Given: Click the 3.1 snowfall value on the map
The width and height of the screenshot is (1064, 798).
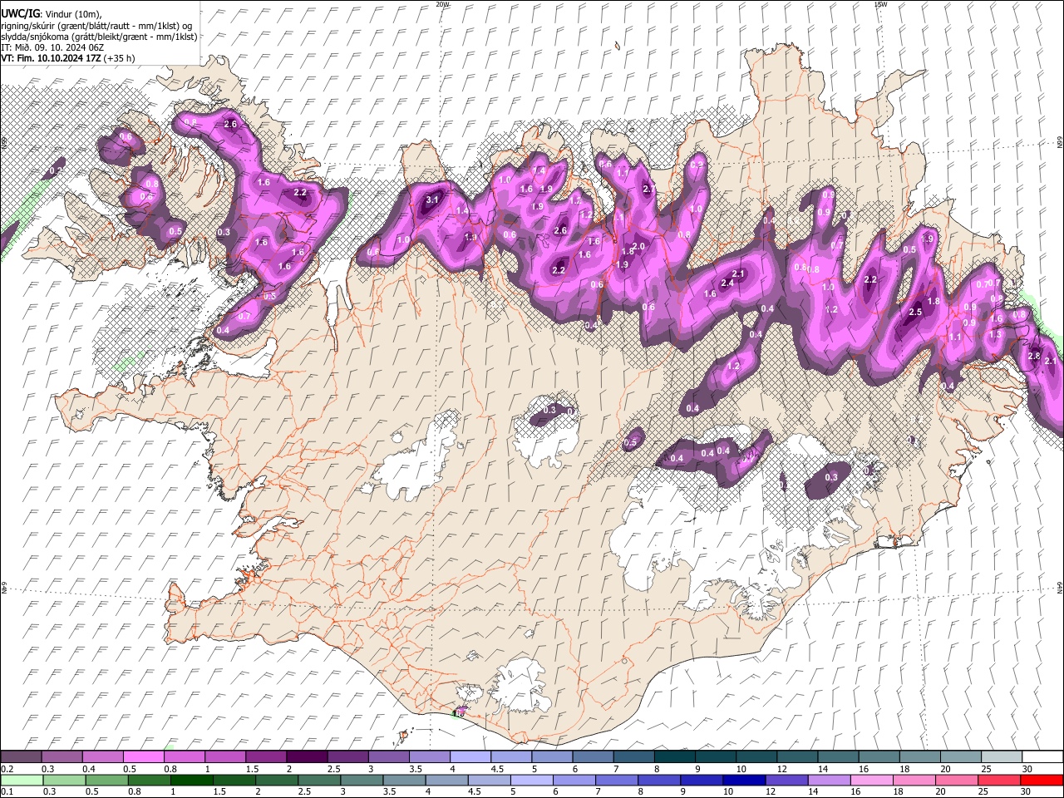Looking at the screenshot, I should pos(432,200).
